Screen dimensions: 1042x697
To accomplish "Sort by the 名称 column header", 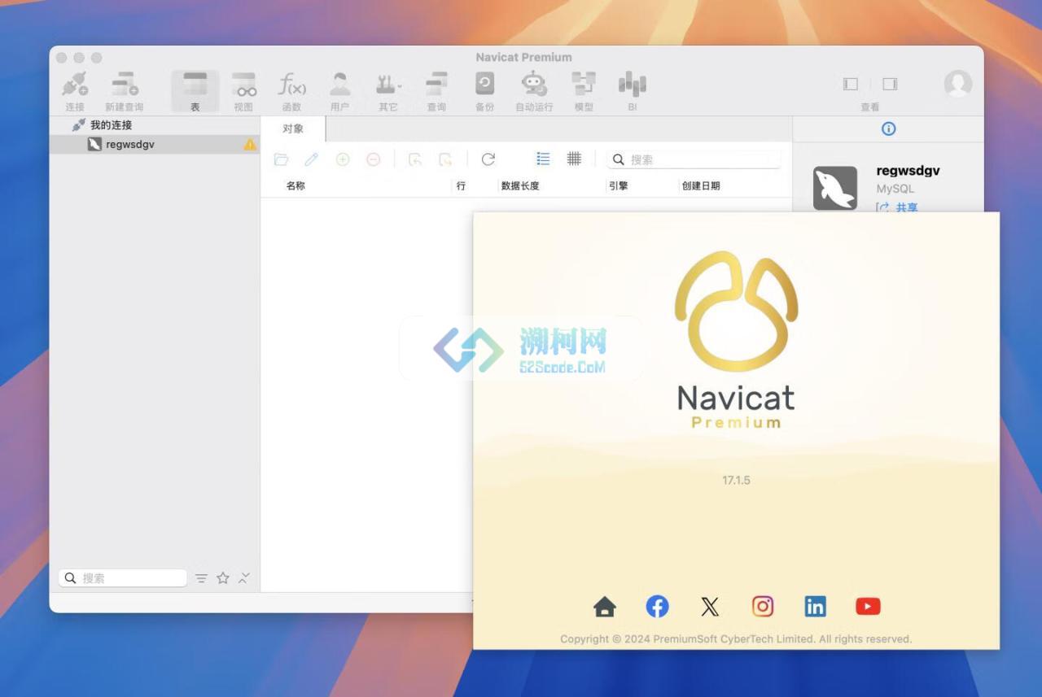I will 296,185.
